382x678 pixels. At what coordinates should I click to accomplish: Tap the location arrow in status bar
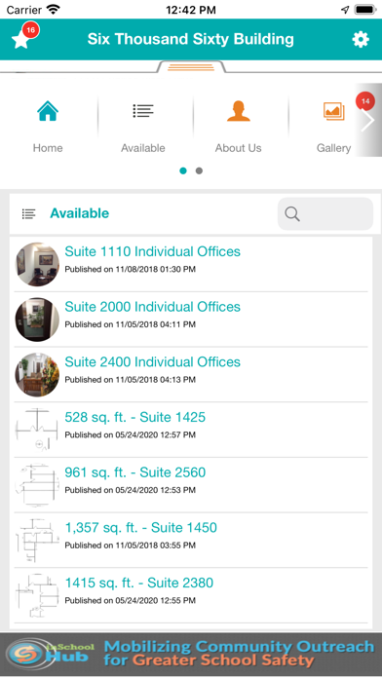click(345, 10)
